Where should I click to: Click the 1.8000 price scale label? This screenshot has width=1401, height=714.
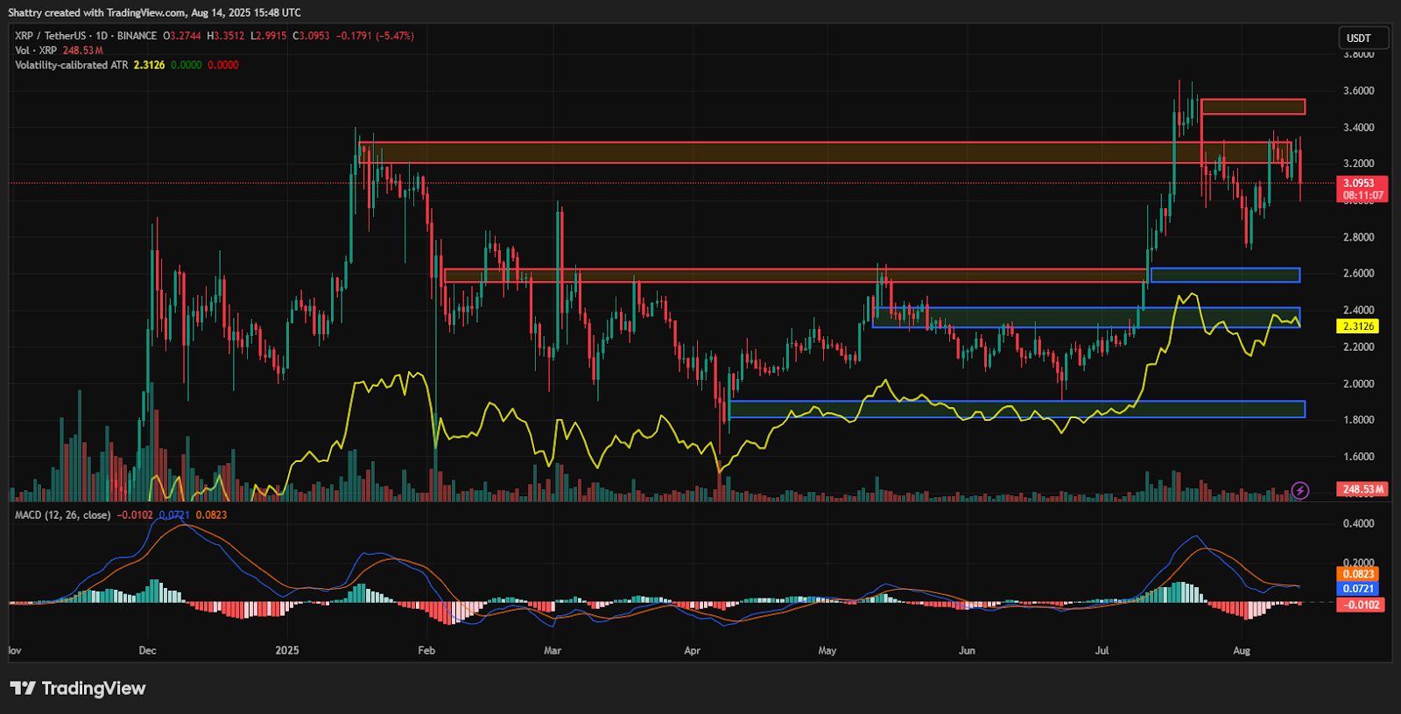[x=1358, y=420]
